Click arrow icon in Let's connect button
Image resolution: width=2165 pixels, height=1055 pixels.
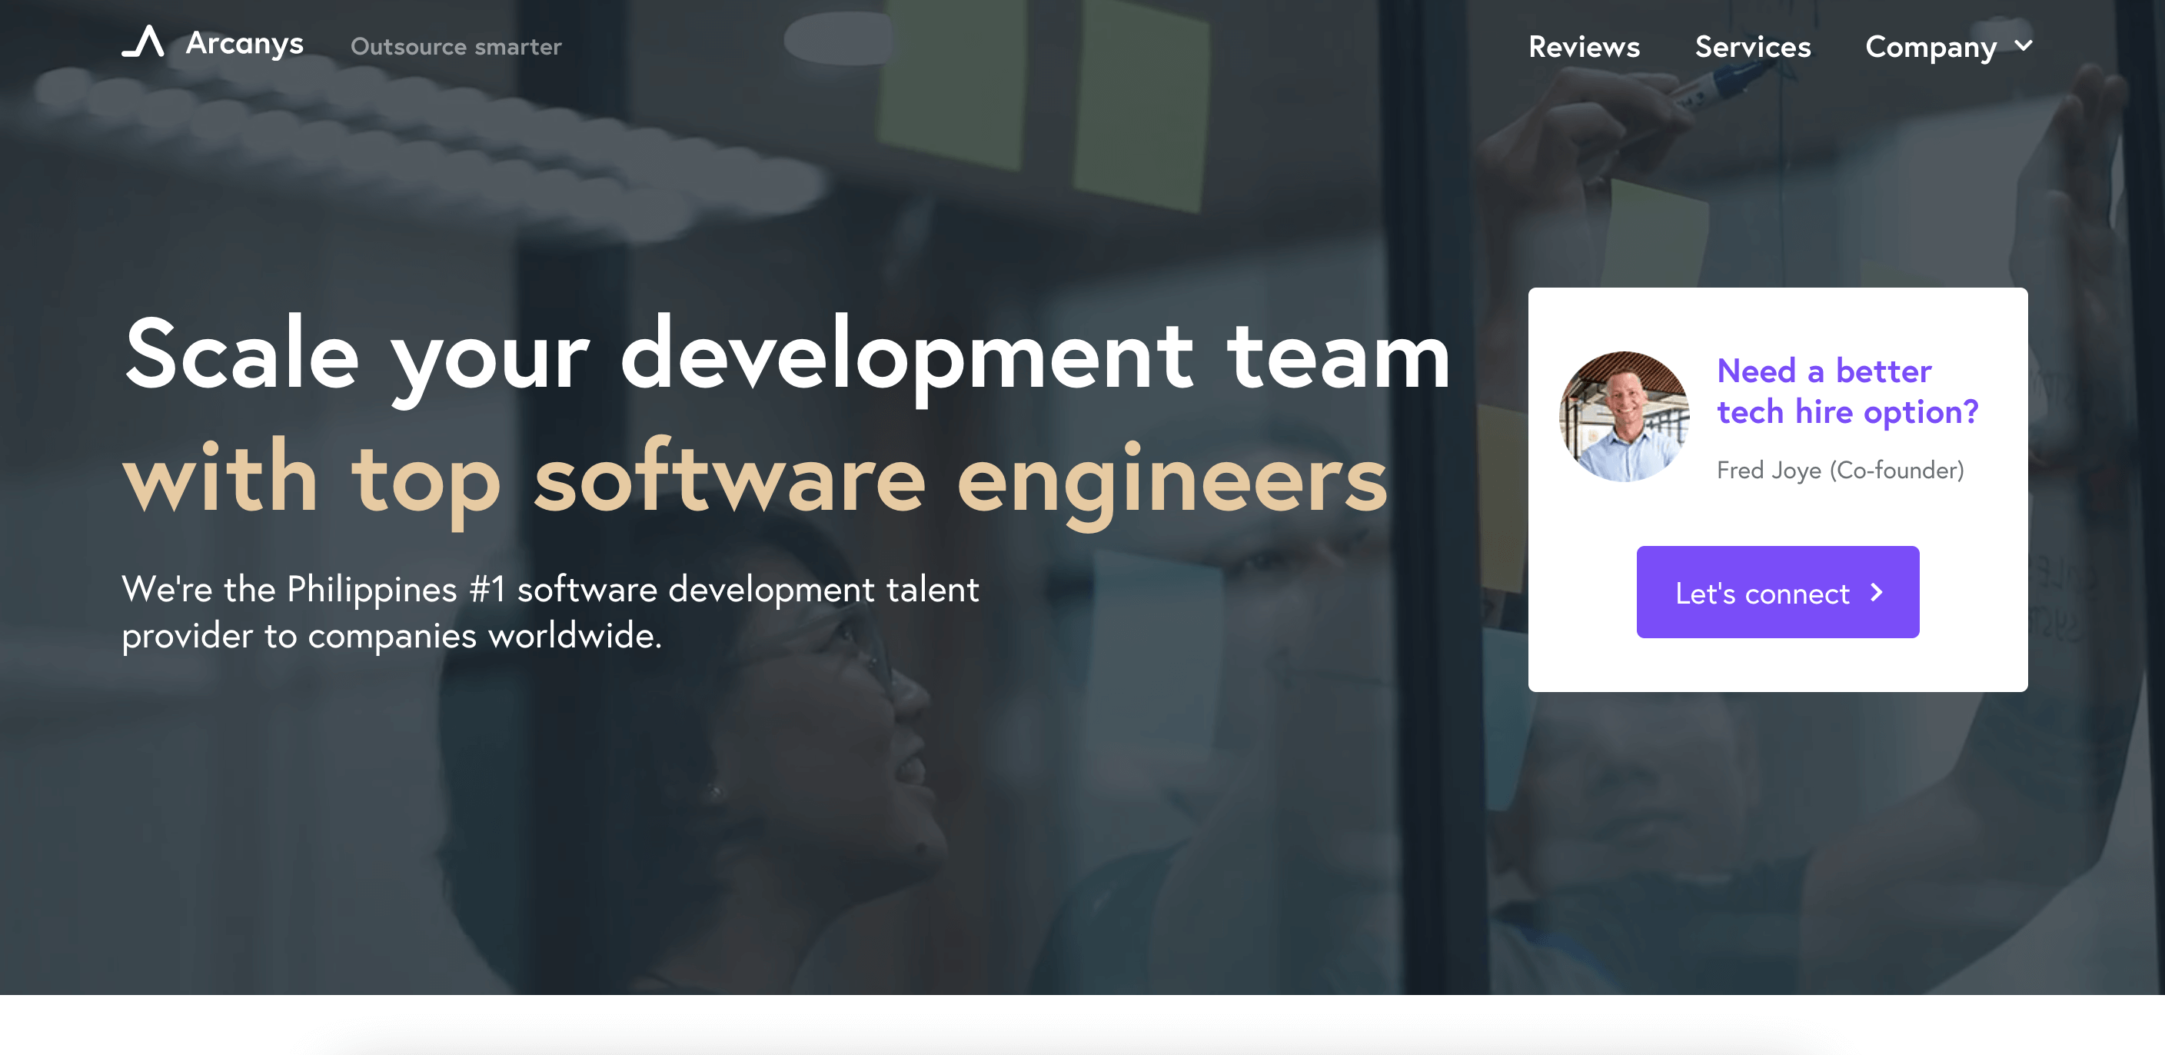point(1877,593)
